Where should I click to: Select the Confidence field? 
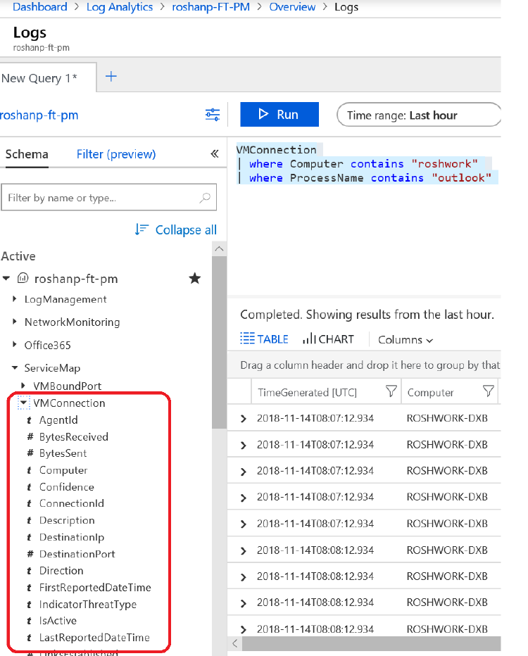pyautogui.click(x=66, y=487)
